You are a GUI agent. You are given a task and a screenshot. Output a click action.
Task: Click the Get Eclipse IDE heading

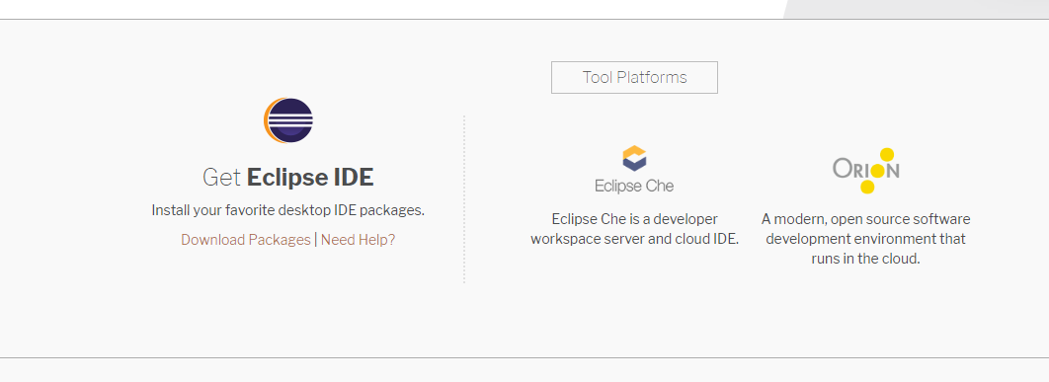click(x=288, y=178)
